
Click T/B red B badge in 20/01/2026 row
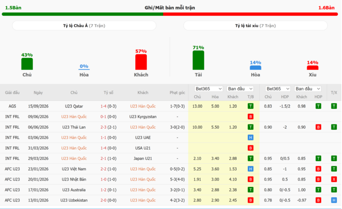(x=250, y=180)
